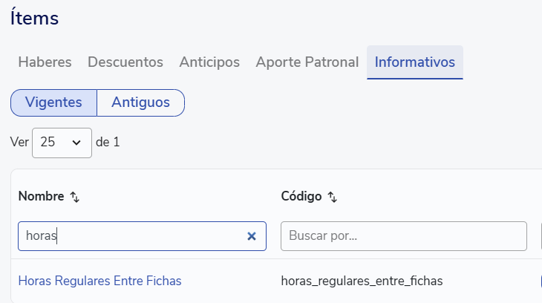Focus the Nombre search field containing horas
The width and height of the screenshot is (542, 303).
130,236
